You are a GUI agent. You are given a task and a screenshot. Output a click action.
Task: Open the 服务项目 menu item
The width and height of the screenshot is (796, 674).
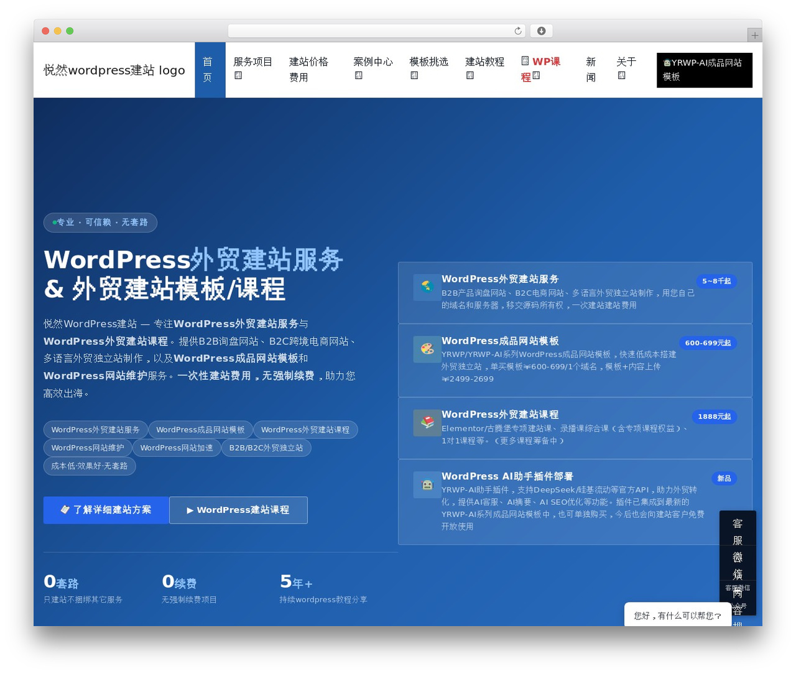pyautogui.click(x=252, y=62)
